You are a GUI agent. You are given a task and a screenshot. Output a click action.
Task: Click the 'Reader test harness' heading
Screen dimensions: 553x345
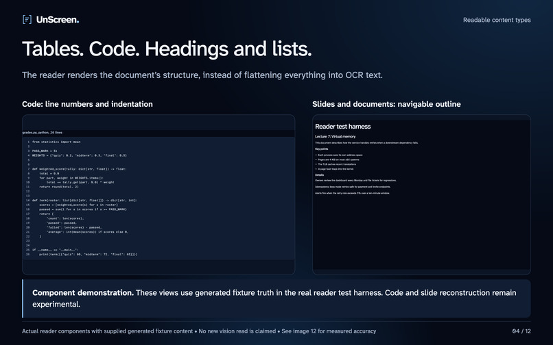point(343,127)
